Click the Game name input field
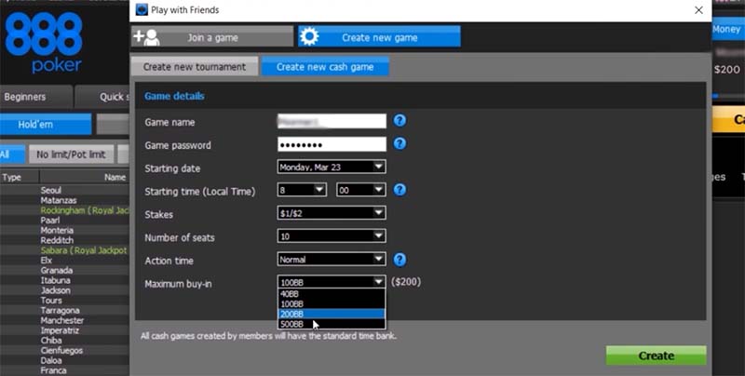The height and width of the screenshot is (376, 745). [332, 121]
